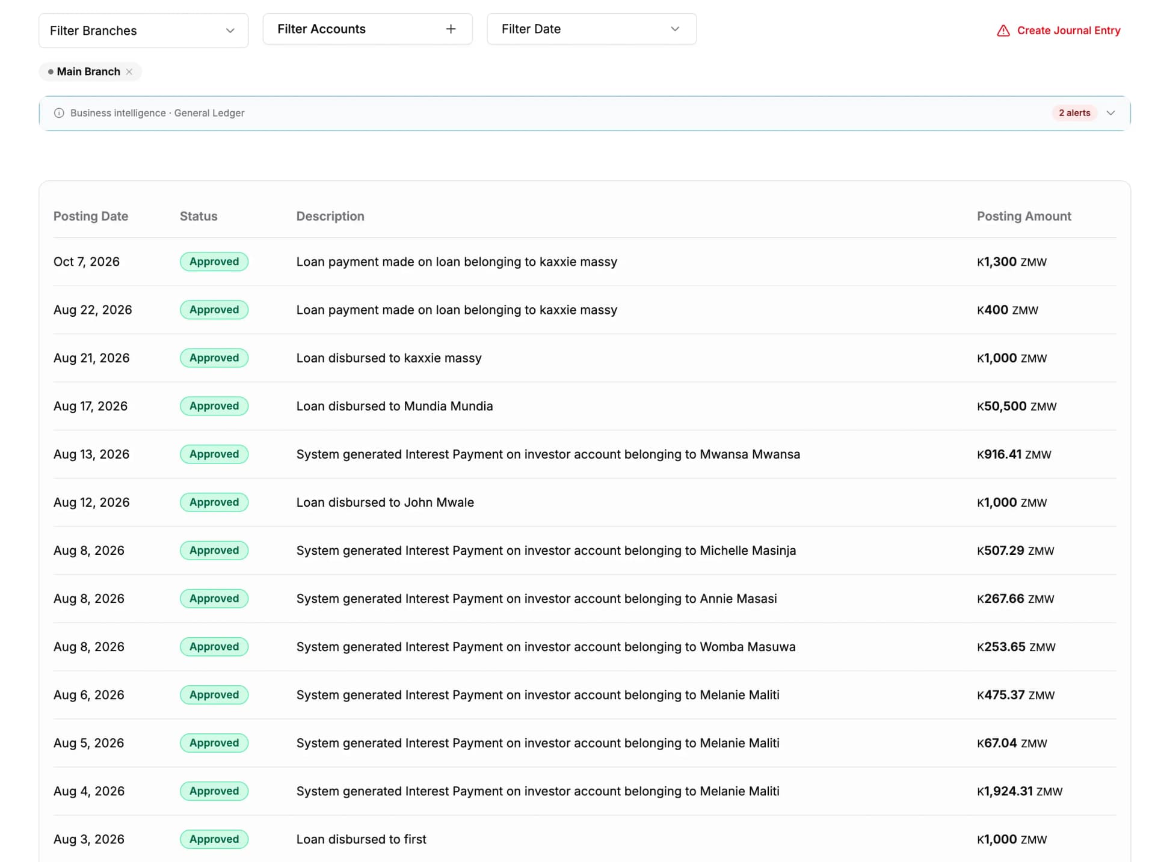The width and height of the screenshot is (1155, 862).
Task: Select the Oct 7, 2026 posting date
Action: pyautogui.click(x=87, y=261)
